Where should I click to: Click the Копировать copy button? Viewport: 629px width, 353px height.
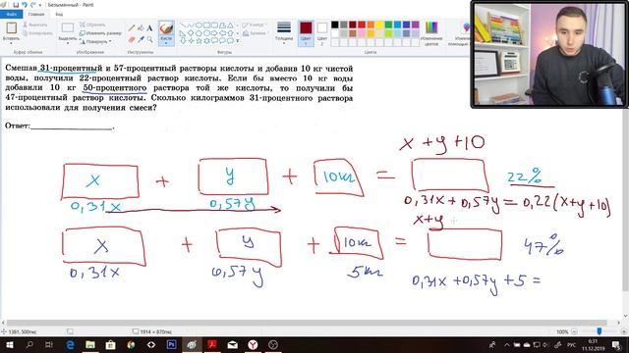[x=37, y=33]
